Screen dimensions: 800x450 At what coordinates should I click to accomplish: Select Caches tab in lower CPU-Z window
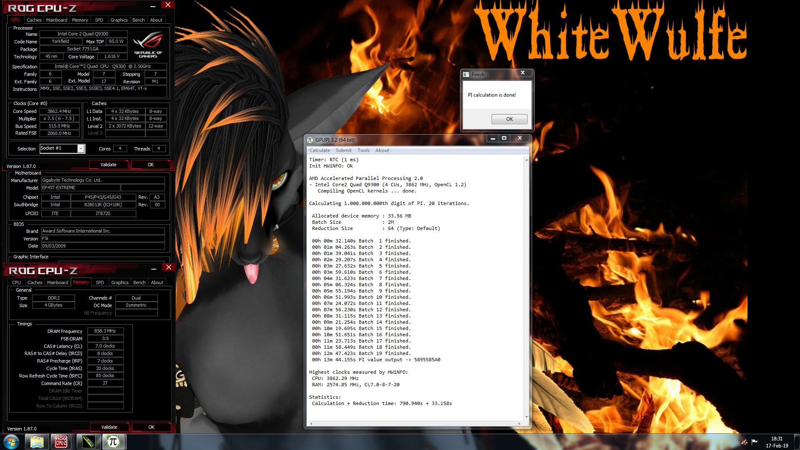point(35,282)
